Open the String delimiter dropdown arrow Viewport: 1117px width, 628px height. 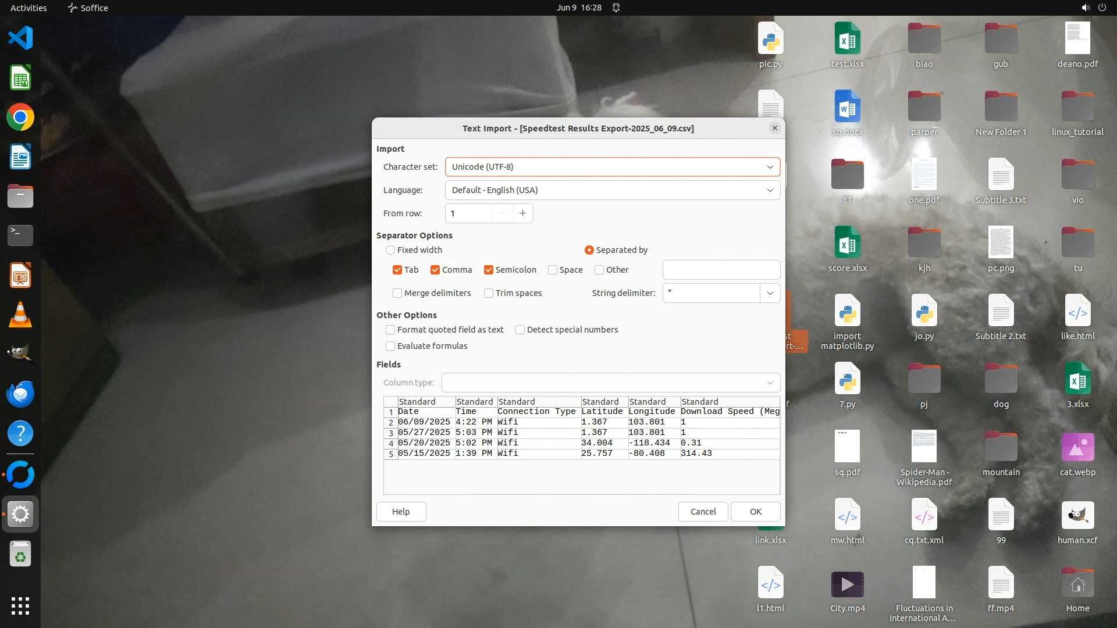click(770, 293)
